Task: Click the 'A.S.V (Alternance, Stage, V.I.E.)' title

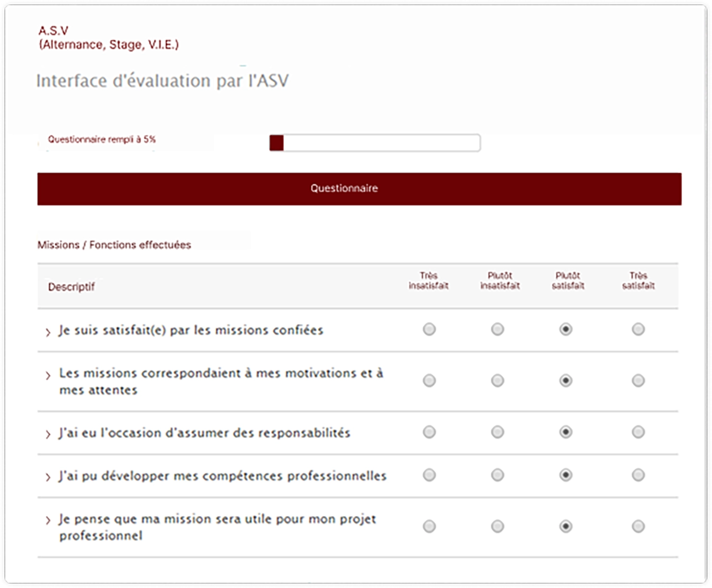Action: click(x=109, y=38)
